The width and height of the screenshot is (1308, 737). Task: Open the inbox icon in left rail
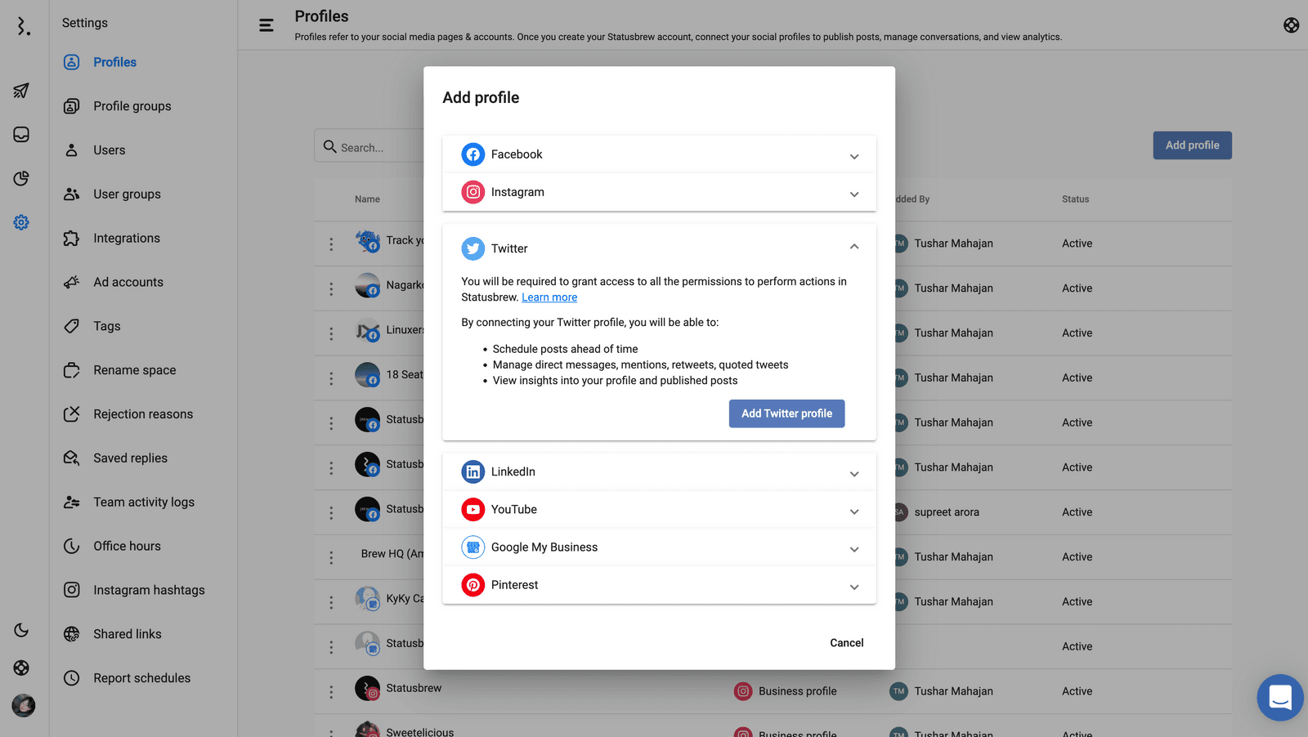(x=21, y=135)
